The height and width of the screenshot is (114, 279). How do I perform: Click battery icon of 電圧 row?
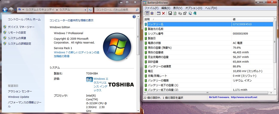pos(146,71)
